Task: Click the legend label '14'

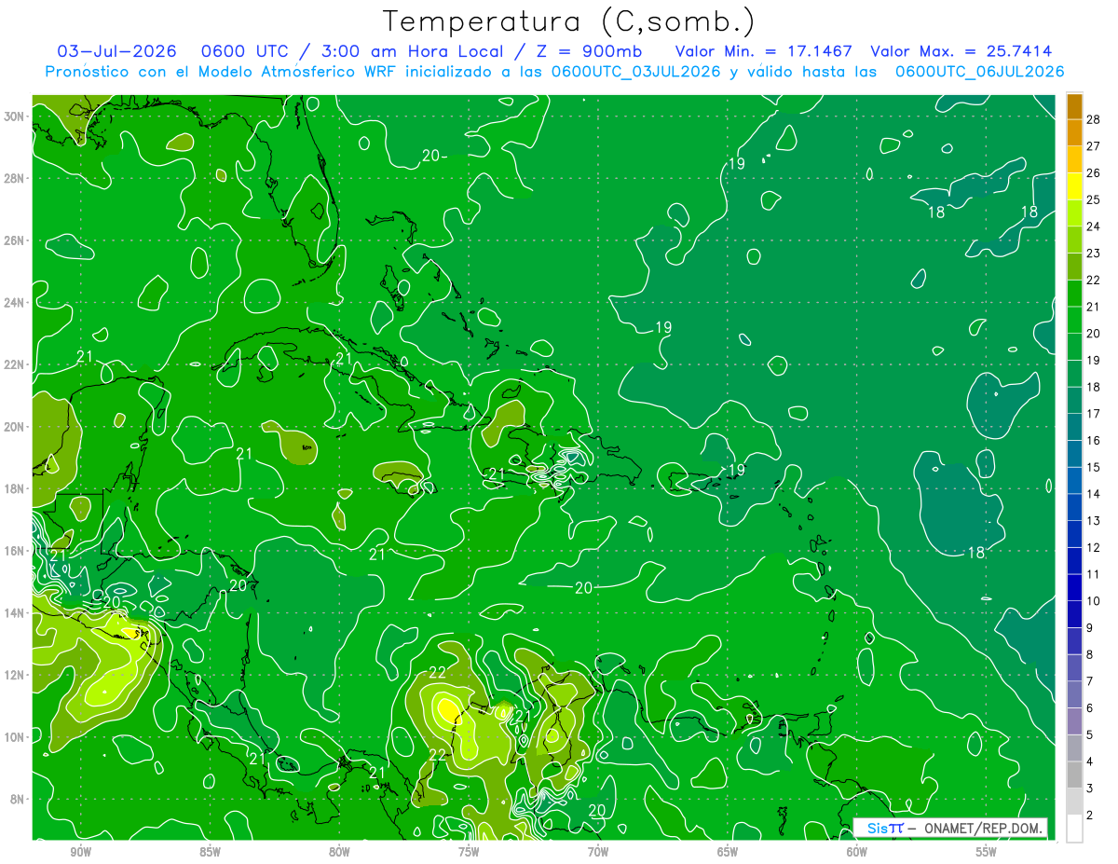Action: (x=1093, y=494)
